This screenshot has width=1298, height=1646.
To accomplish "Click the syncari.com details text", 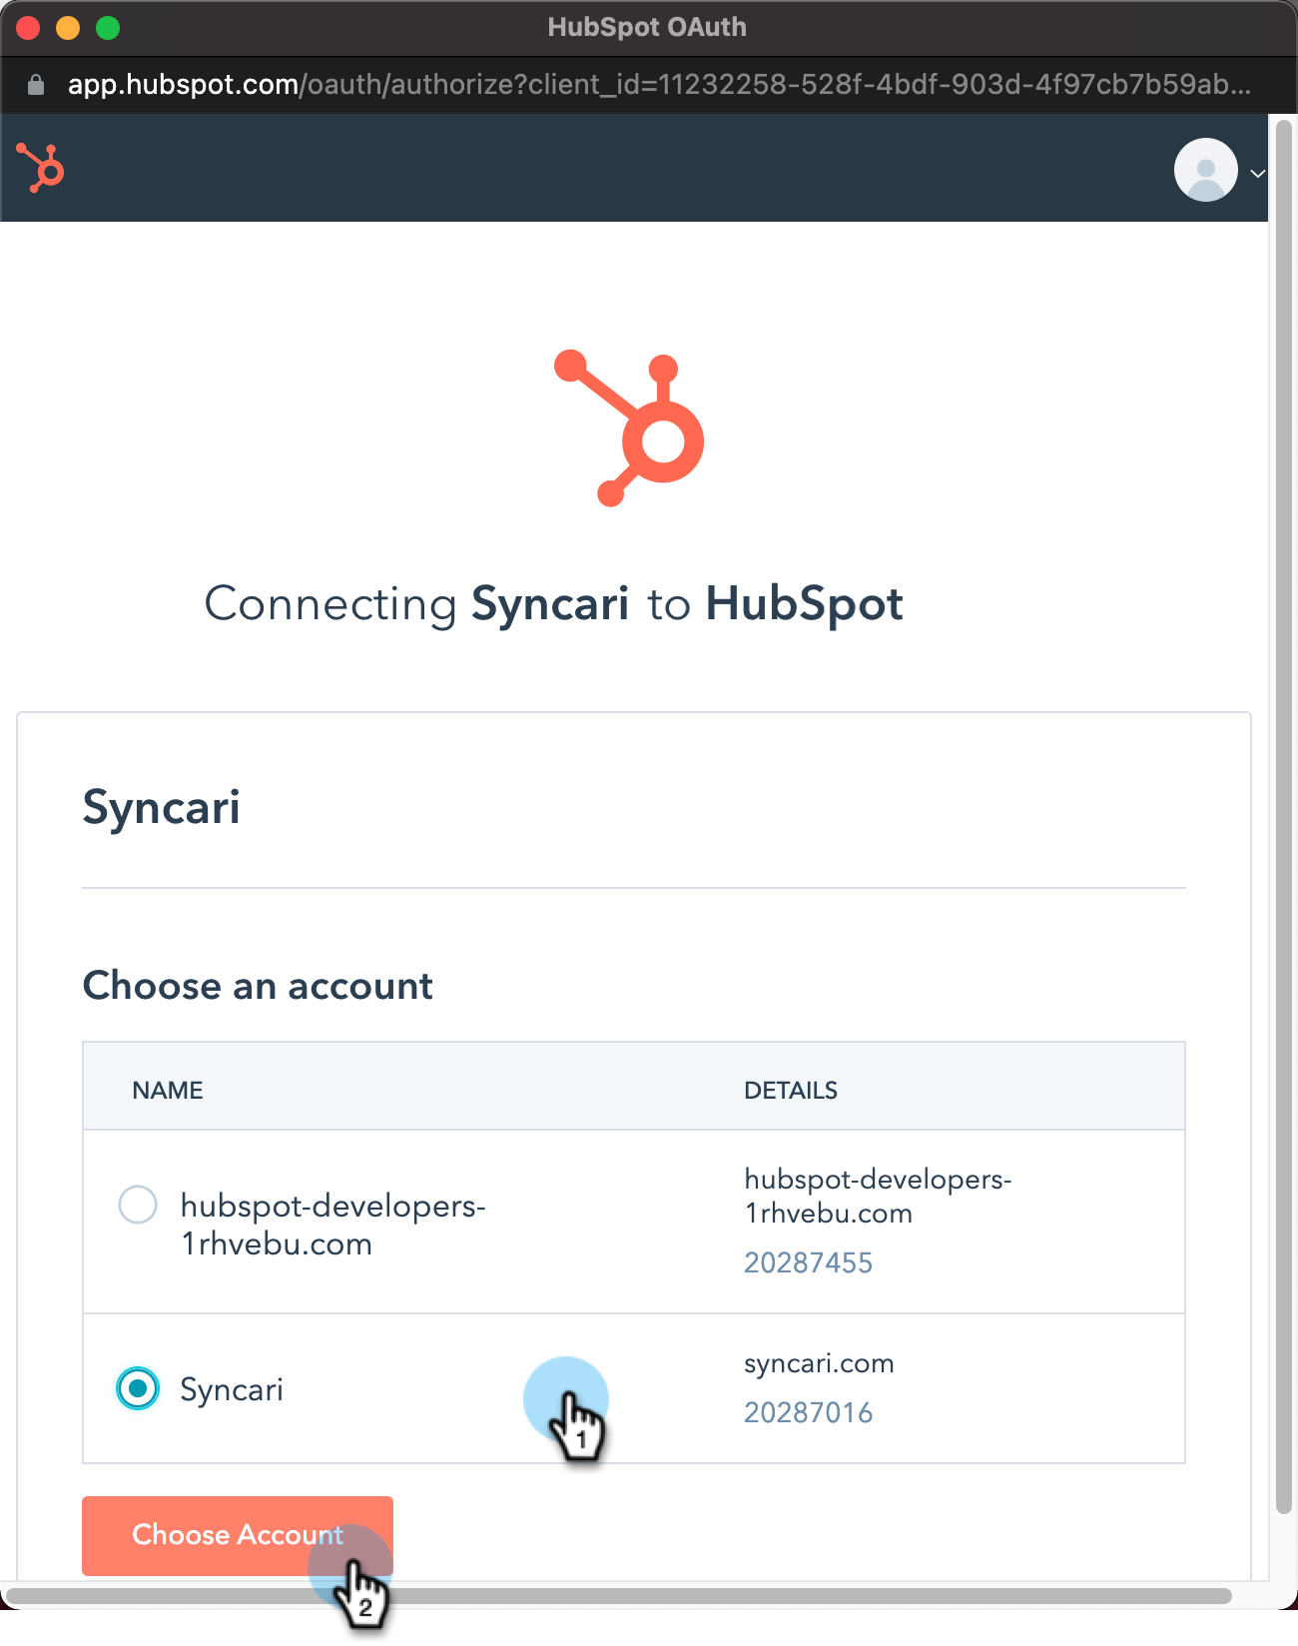I will (x=819, y=1364).
